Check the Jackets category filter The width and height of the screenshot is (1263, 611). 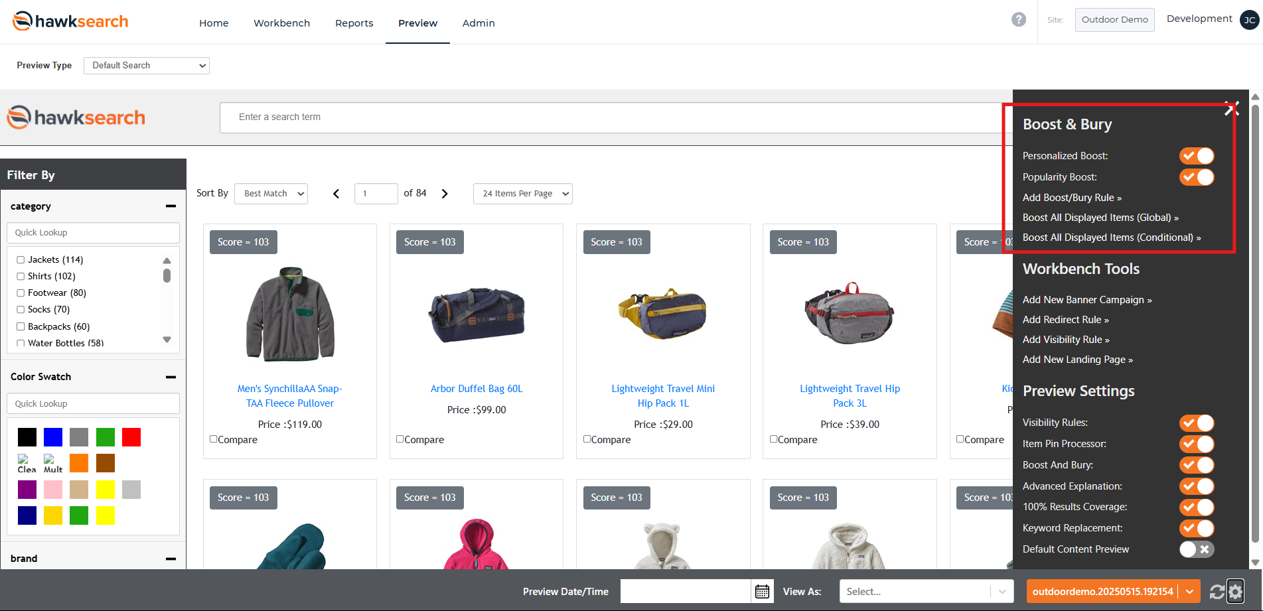click(x=21, y=260)
